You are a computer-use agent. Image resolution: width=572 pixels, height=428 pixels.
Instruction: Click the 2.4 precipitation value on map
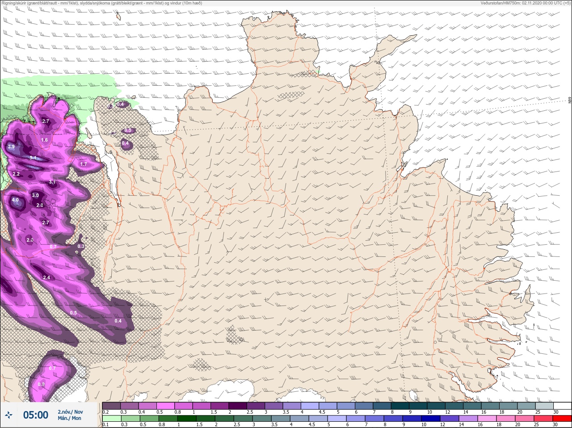click(46, 277)
